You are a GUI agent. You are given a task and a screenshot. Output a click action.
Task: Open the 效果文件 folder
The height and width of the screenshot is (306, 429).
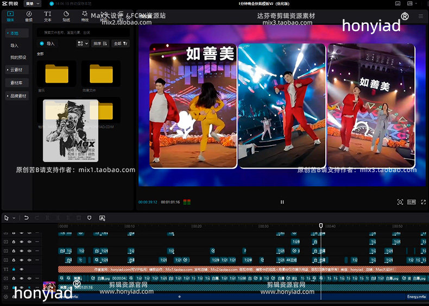click(x=101, y=74)
